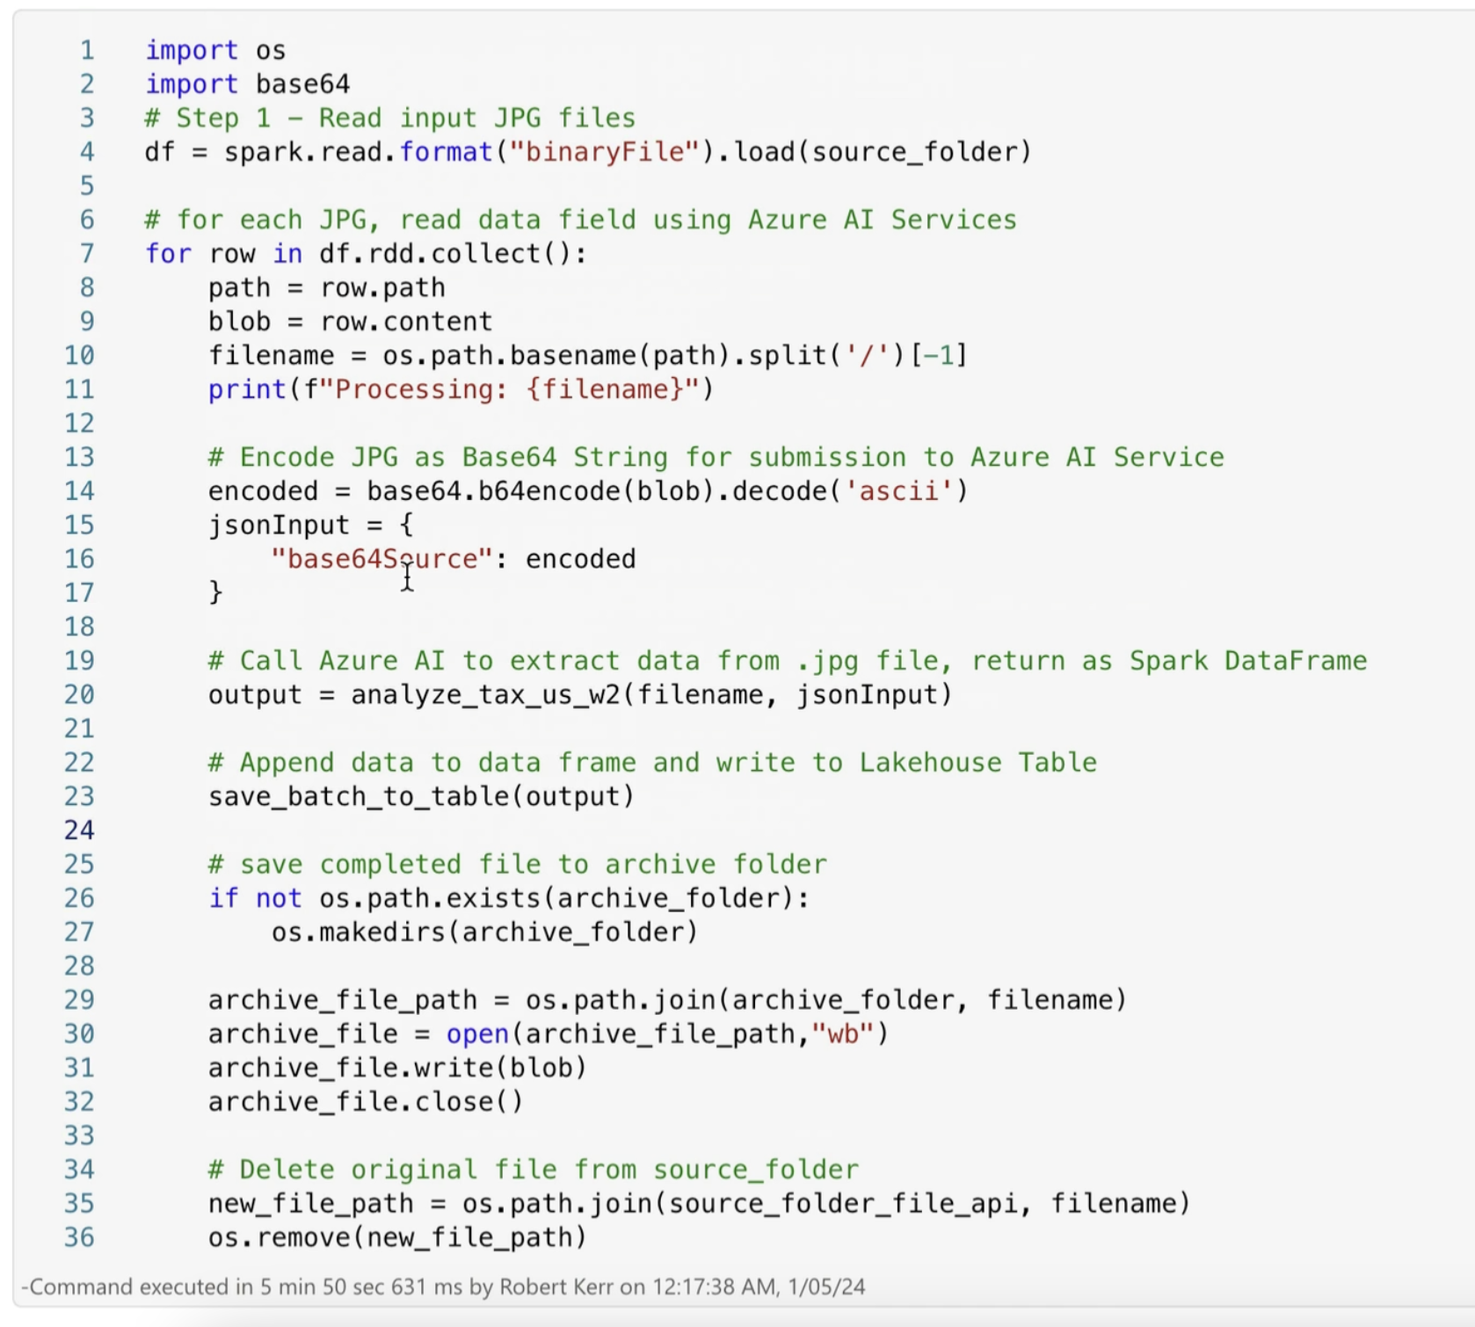Click the 'save_batch_to_table(output)' call
The width and height of the screenshot is (1475, 1327).
coord(420,797)
